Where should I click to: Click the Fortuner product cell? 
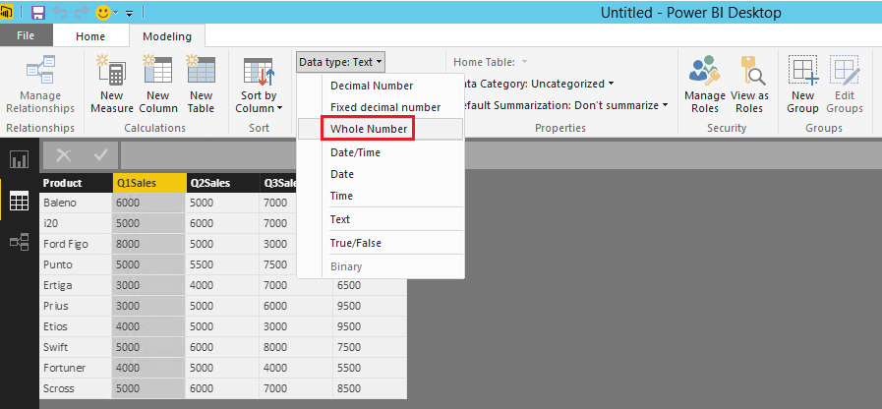(x=76, y=368)
